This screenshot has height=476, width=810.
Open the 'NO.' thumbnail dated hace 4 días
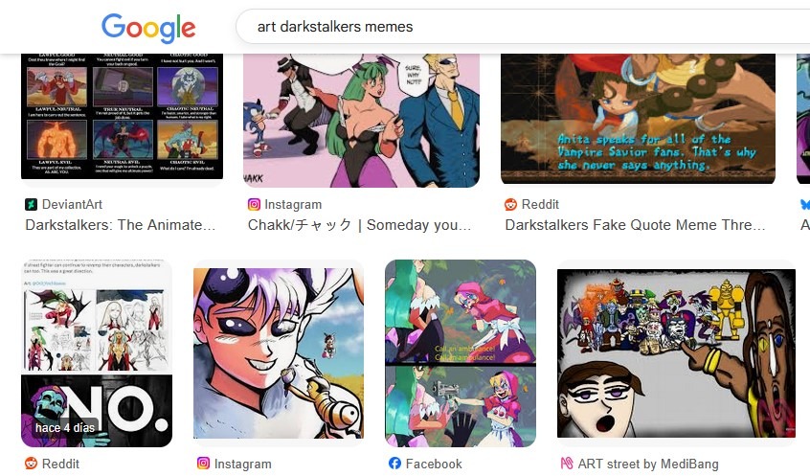click(97, 353)
